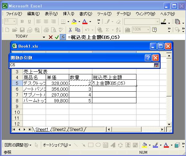Click the formula bar text

[94, 37]
